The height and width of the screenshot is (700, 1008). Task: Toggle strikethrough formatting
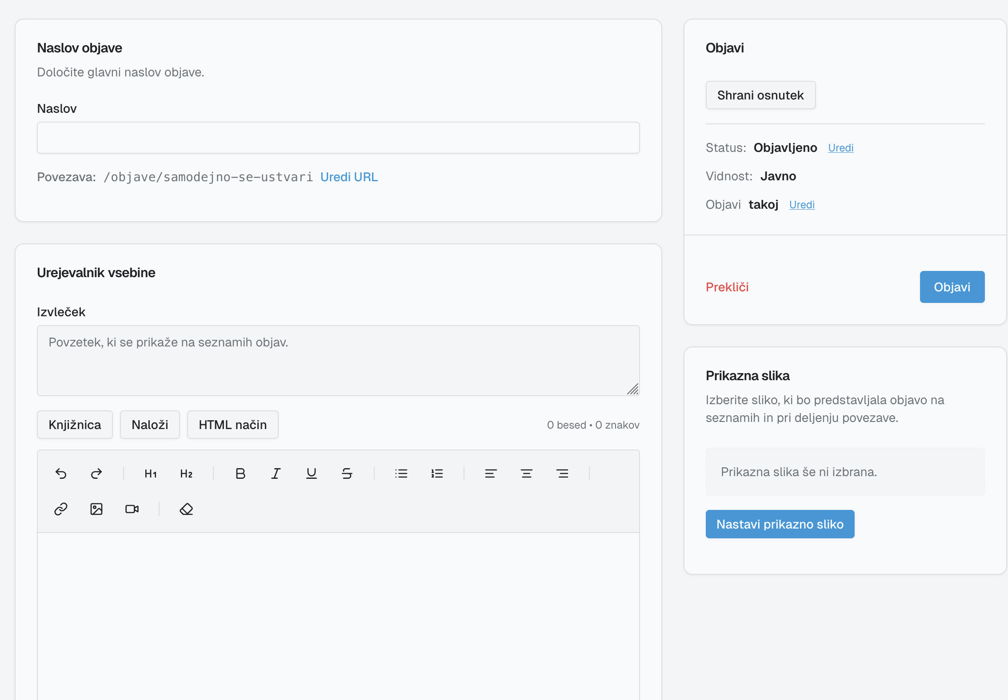pyautogui.click(x=347, y=473)
